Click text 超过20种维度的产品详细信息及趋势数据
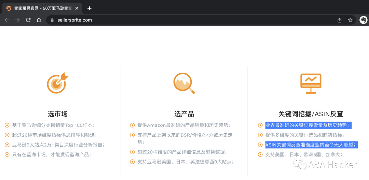Viewport: 369px width, 180px height. tap(182, 152)
